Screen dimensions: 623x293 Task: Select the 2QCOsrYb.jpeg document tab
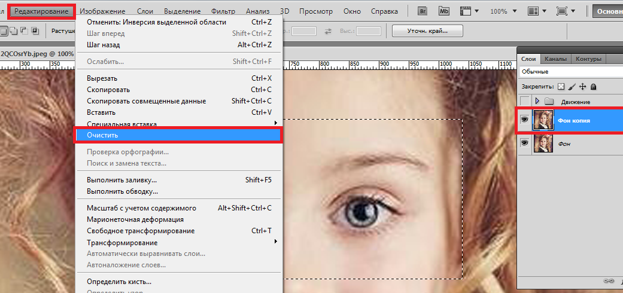point(37,54)
